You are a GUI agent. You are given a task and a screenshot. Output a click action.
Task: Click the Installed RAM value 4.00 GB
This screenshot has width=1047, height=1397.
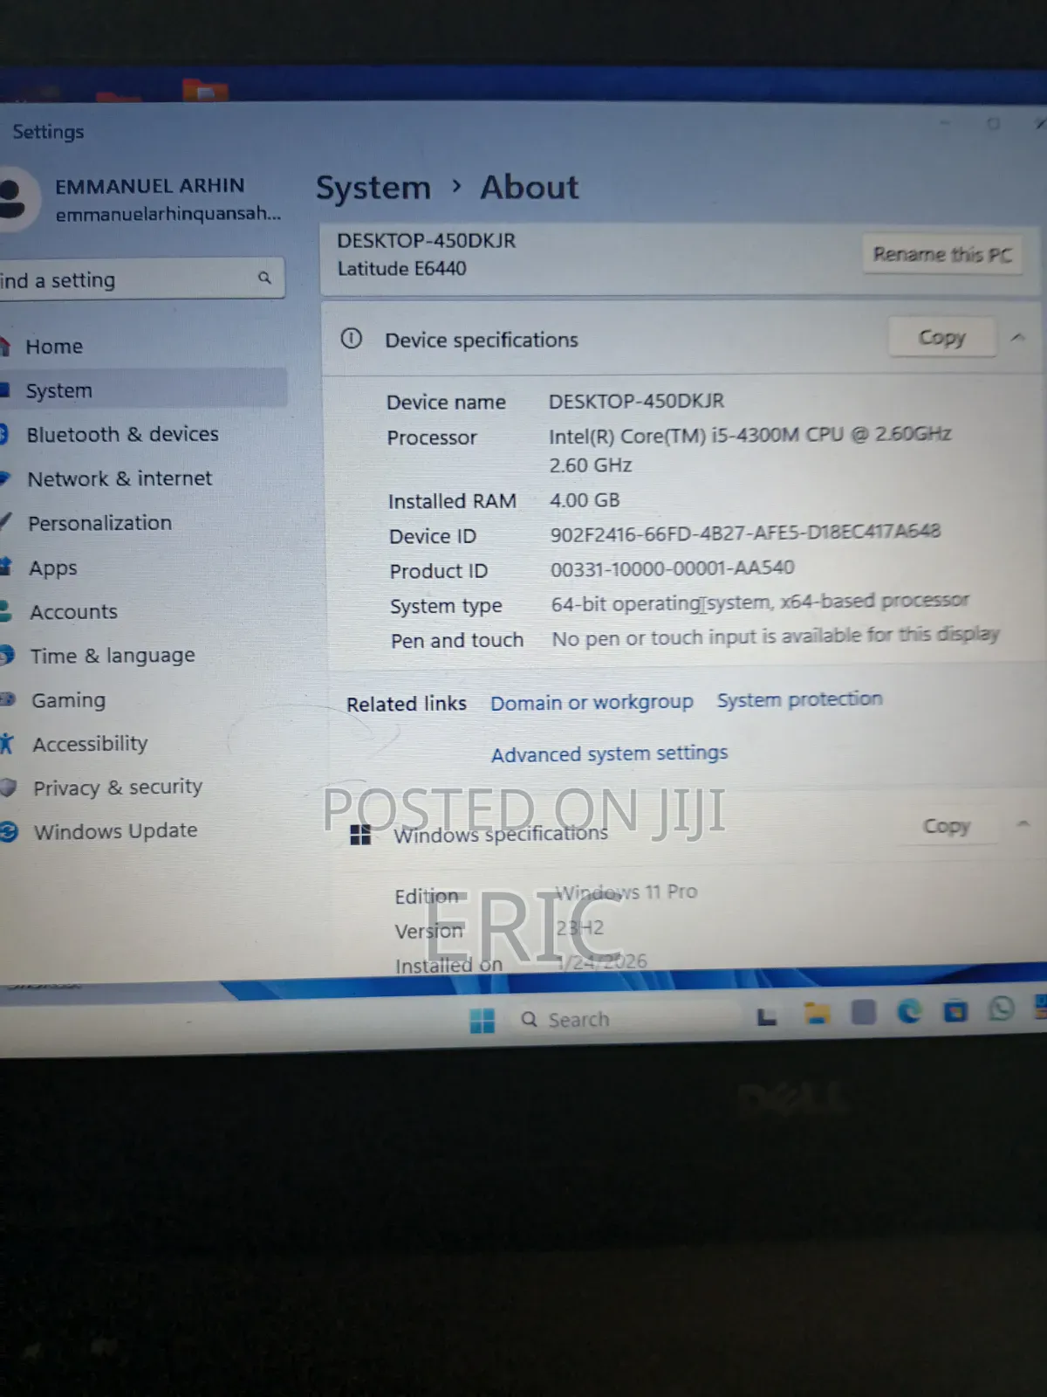pyautogui.click(x=585, y=500)
